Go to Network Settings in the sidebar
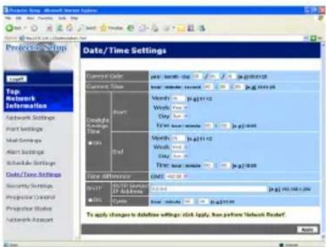The height and width of the screenshot is (247, 326). pos(30,118)
